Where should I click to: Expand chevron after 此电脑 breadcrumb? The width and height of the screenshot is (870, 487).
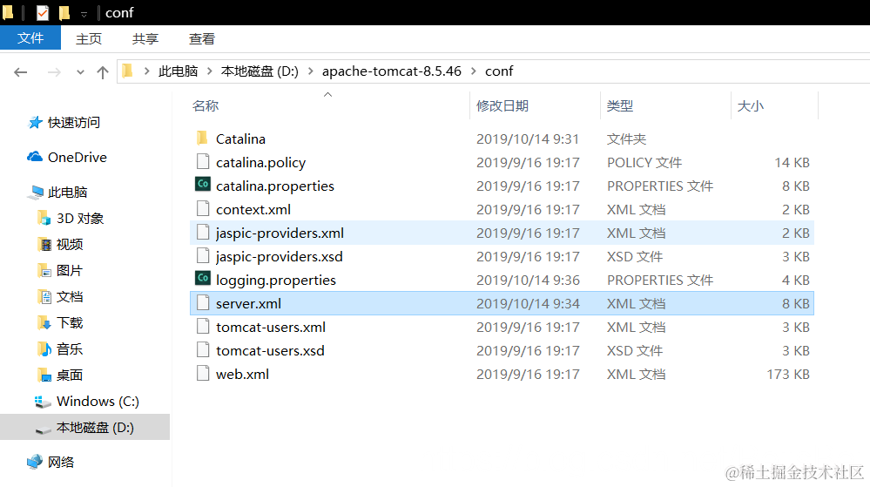[x=210, y=71]
